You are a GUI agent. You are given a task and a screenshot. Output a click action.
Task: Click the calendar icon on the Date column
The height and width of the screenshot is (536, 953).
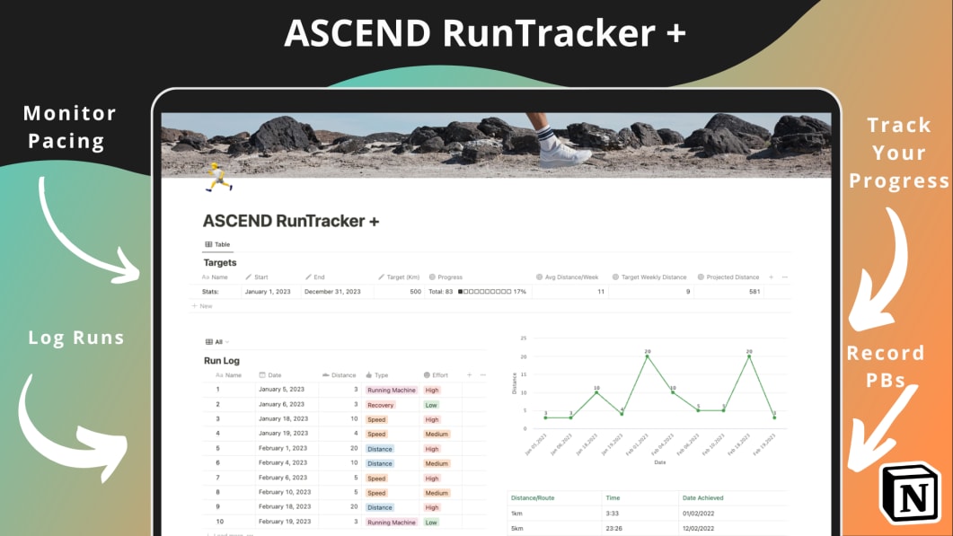click(262, 374)
